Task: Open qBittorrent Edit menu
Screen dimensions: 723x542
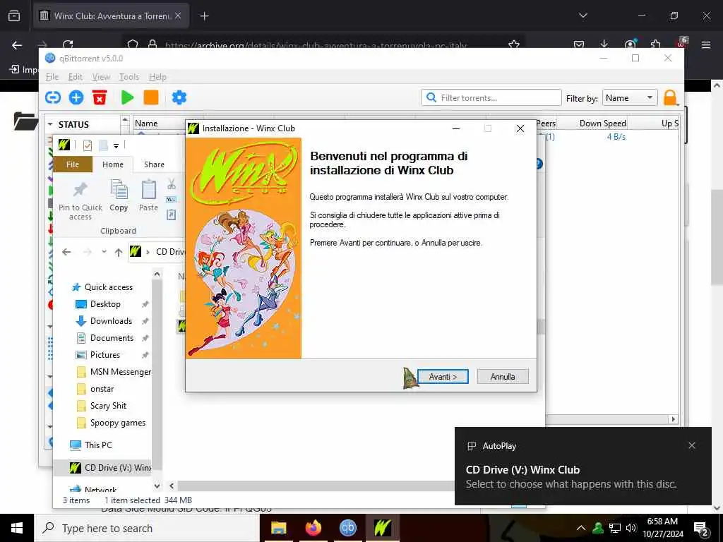Action: coord(75,77)
